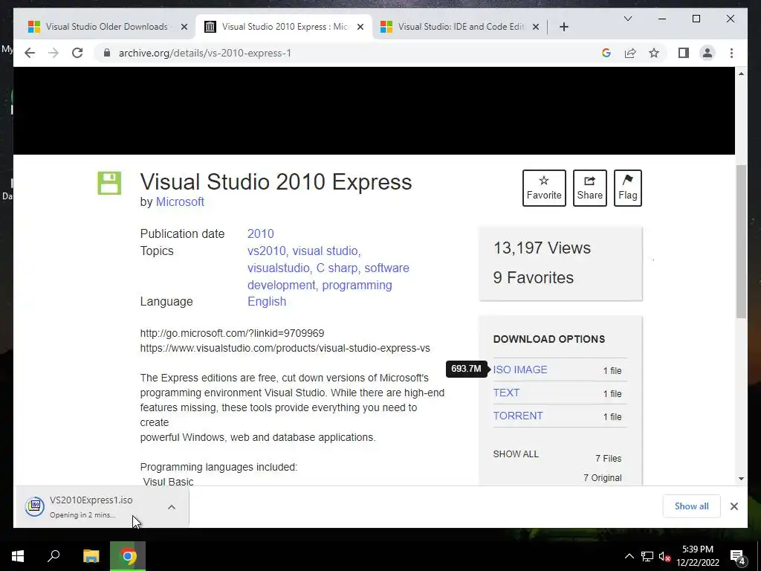Open the TEXT download option

506,393
